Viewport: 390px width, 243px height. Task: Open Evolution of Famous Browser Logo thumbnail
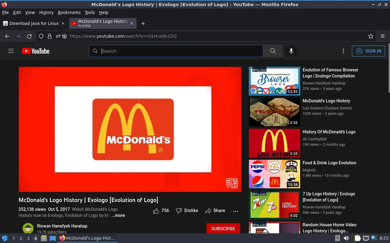275,81
